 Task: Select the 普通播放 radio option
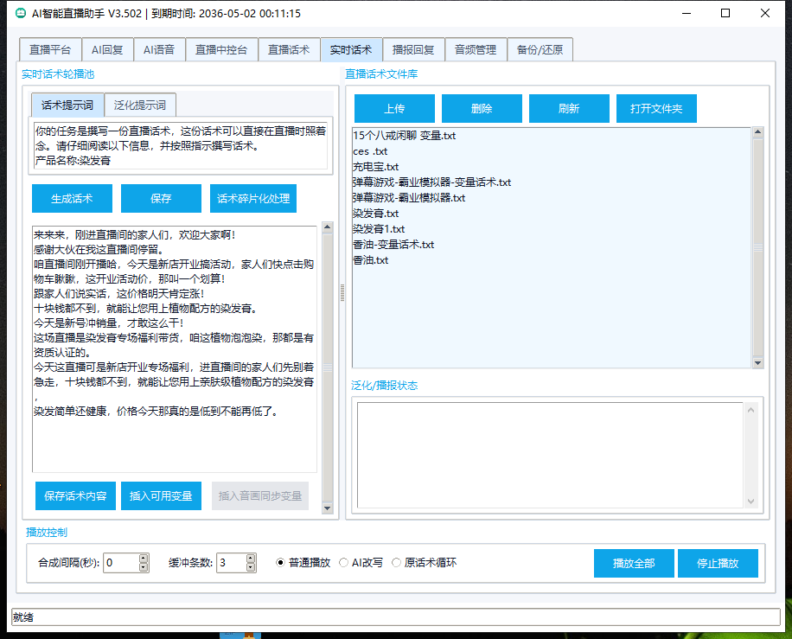280,563
